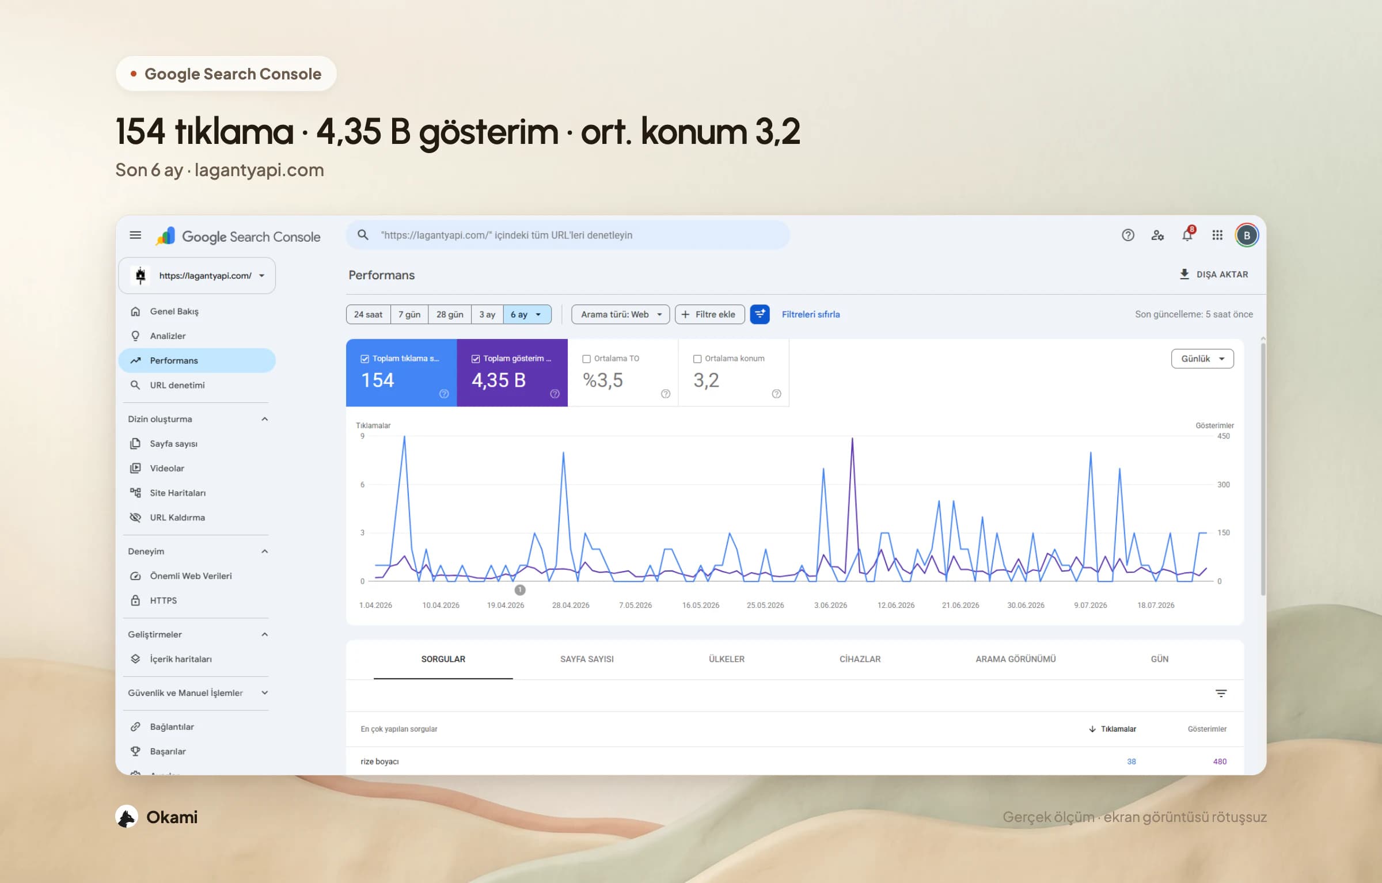The image size is (1382, 883).
Task: Open the account avatar B
Action: click(1247, 235)
